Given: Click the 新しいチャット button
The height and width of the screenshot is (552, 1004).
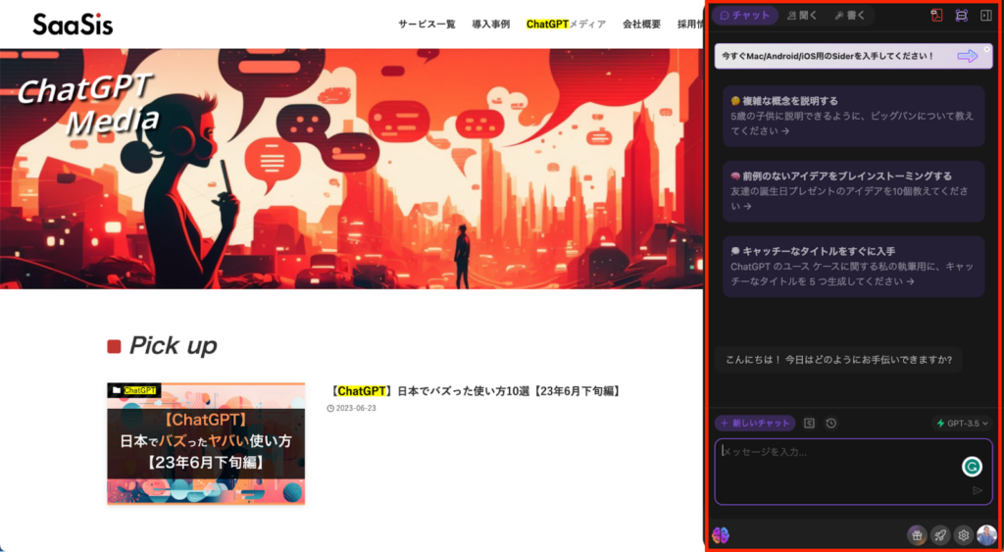Looking at the screenshot, I should click(x=754, y=424).
